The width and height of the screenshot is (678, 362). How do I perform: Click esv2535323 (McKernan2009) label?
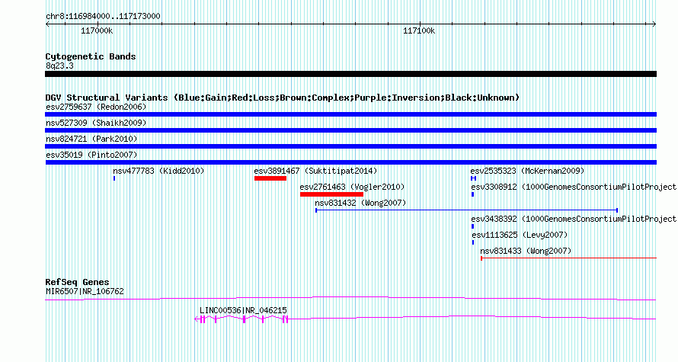point(527,171)
